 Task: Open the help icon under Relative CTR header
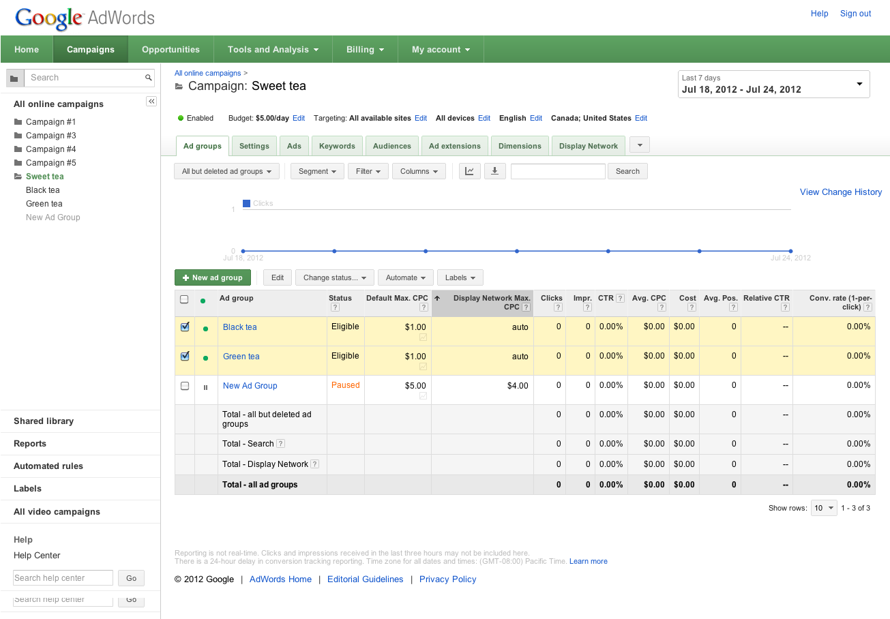[786, 307]
